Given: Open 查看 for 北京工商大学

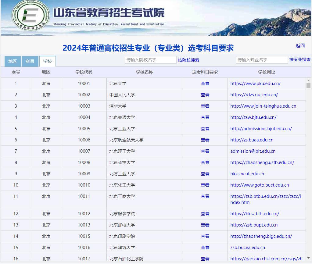Looking at the screenshot, I should click(205, 196).
